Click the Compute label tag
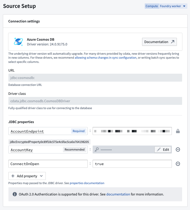190x210 pixels. pos(152,6)
